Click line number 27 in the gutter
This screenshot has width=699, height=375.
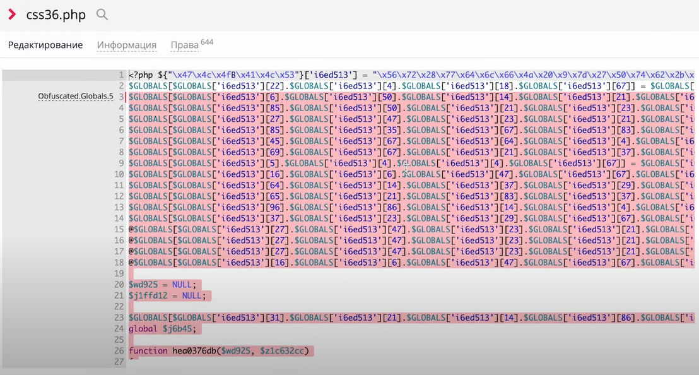(119, 362)
